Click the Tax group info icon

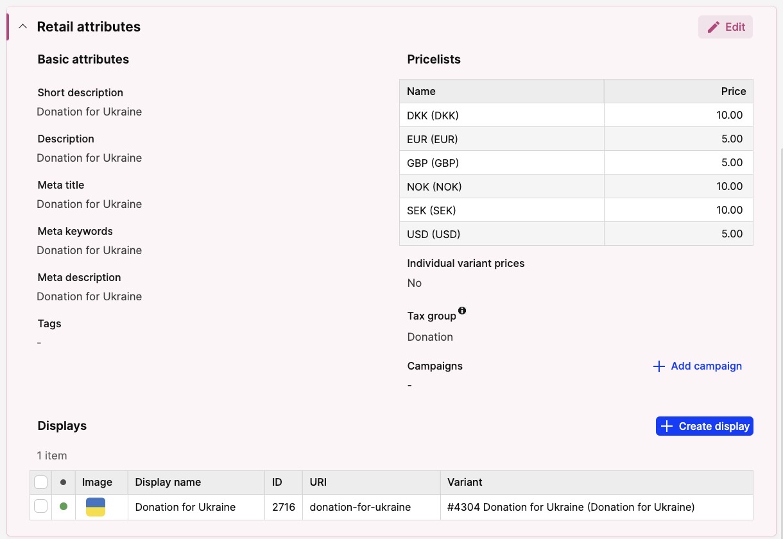click(462, 311)
